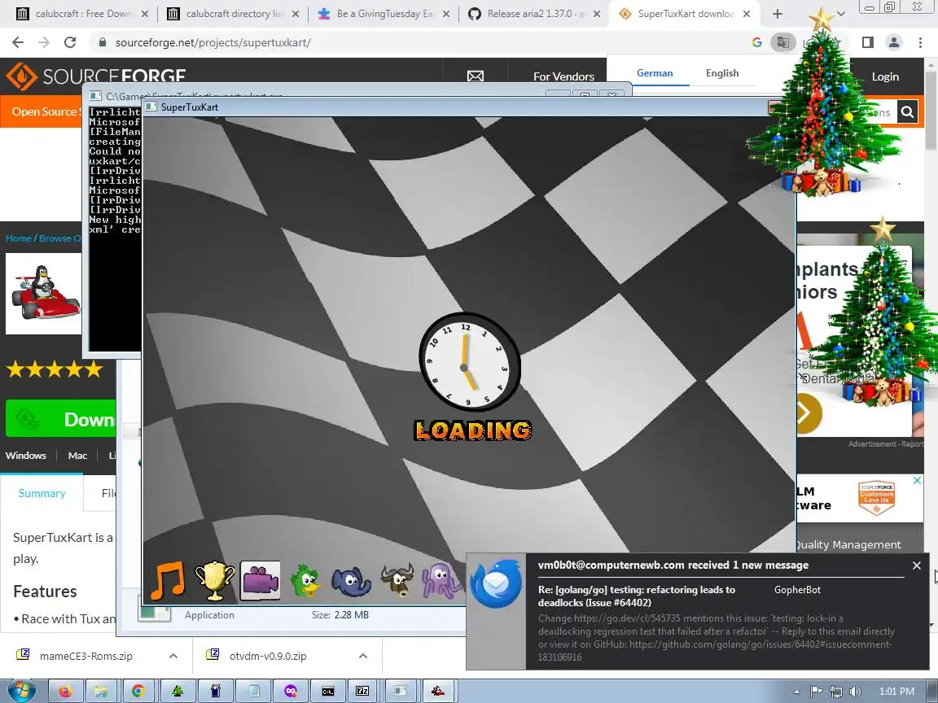Viewport: 938px width, 703px height.
Task: Select English in the translate popup
Action: tap(722, 73)
